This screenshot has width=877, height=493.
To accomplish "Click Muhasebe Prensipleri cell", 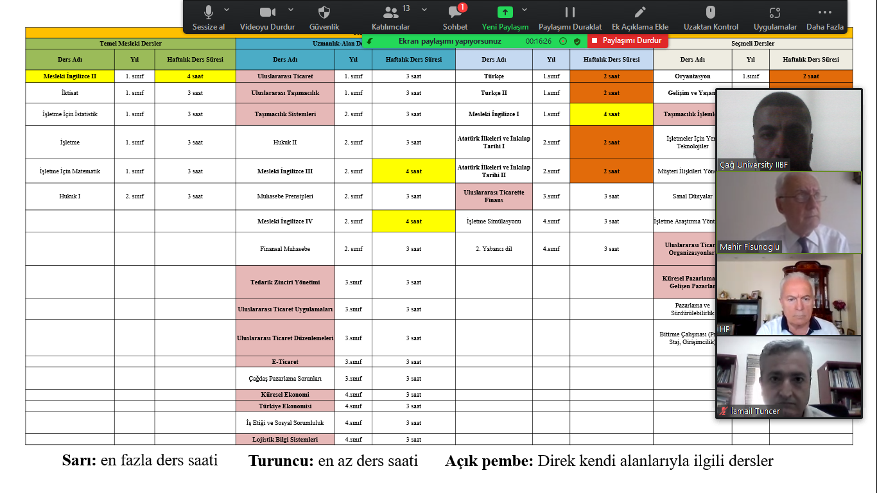I will (285, 196).
